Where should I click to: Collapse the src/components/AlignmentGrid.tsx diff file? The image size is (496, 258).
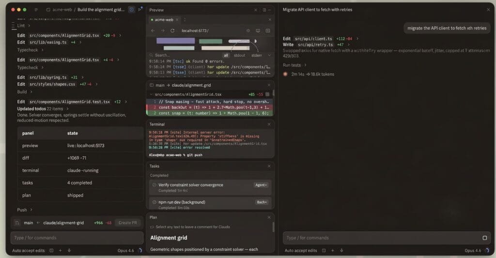[x=151, y=94]
